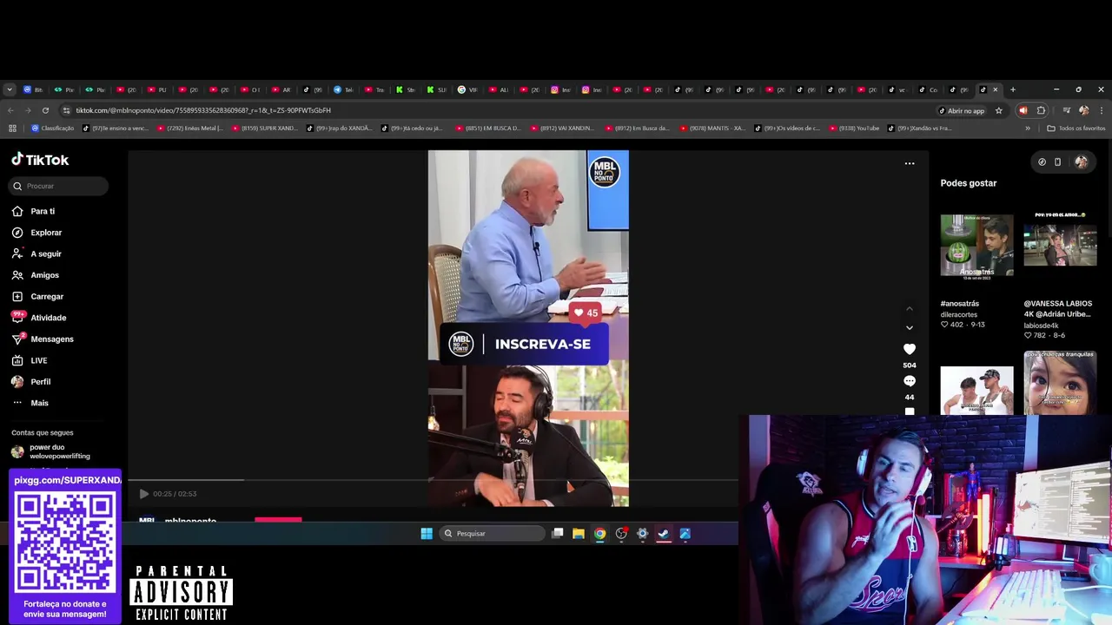Viewport: 1112px width, 625px height.
Task: Focus the Procurar search field
Action: point(59,186)
